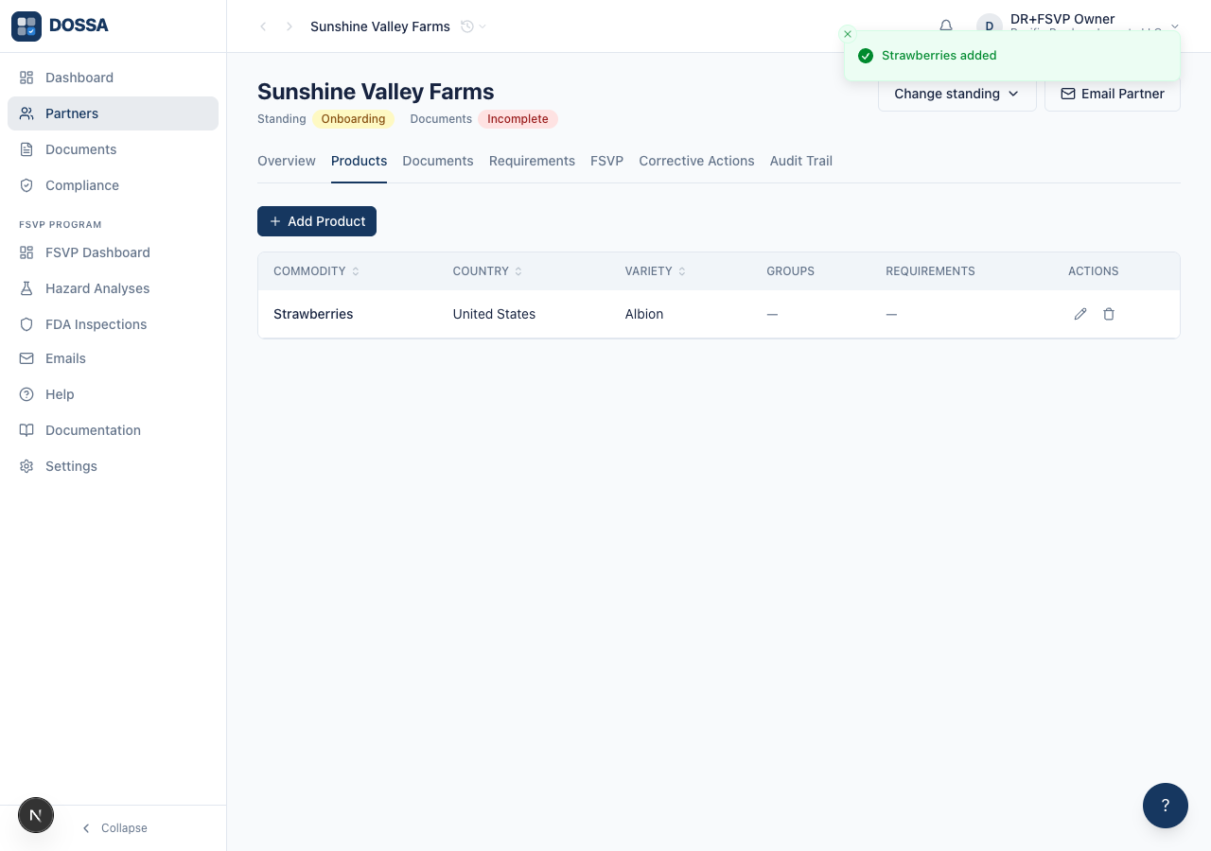The width and height of the screenshot is (1211, 851).
Task: Edit the Strawberries product
Action: (x=1080, y=314)
